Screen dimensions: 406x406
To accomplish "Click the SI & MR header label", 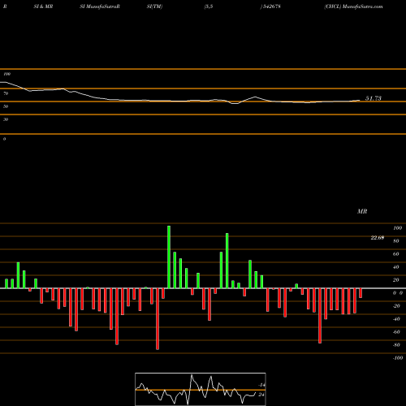I will point(43,6).
